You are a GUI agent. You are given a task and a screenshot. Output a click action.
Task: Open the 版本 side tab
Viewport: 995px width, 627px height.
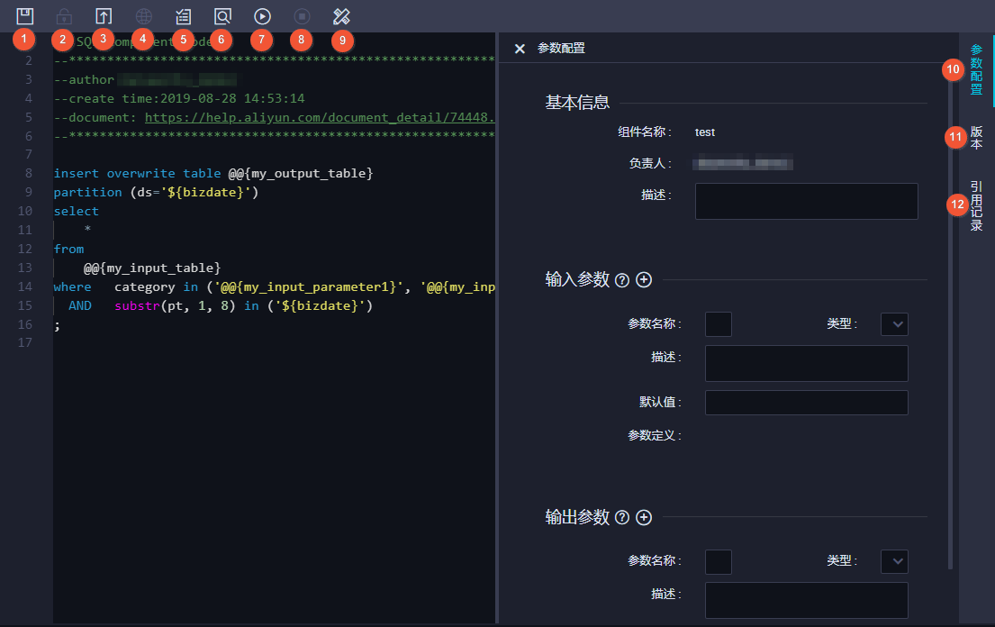click(x=976, y=137)
